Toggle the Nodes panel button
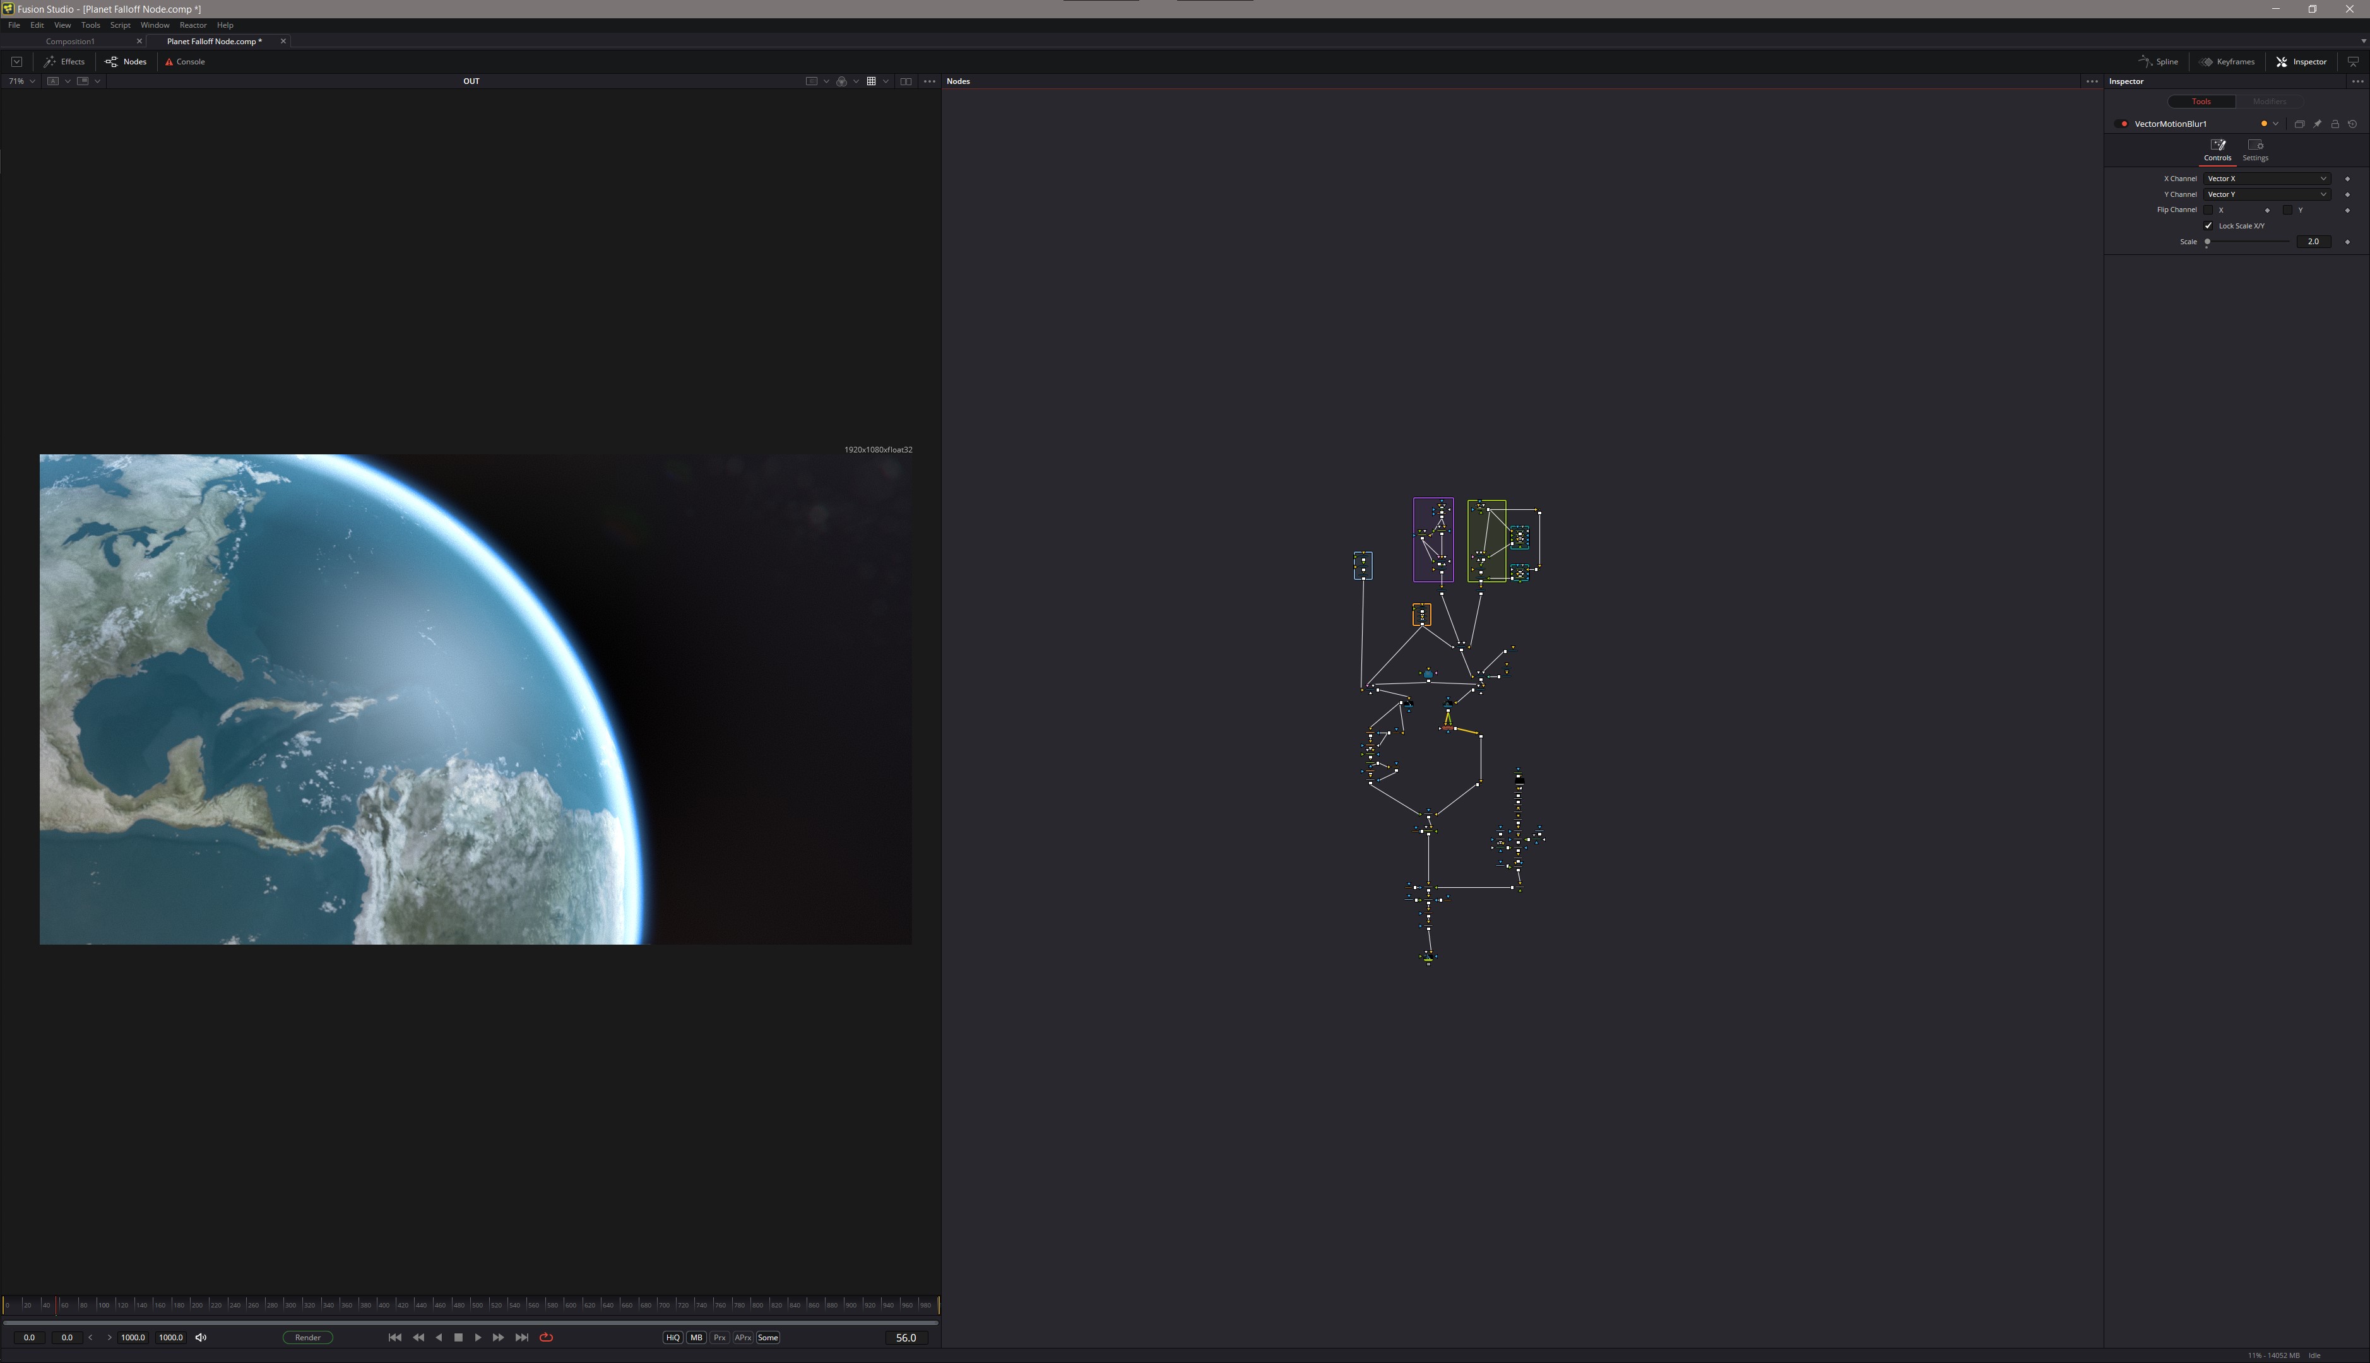This screenshot has height=1363, width=2370. point(126,62)
